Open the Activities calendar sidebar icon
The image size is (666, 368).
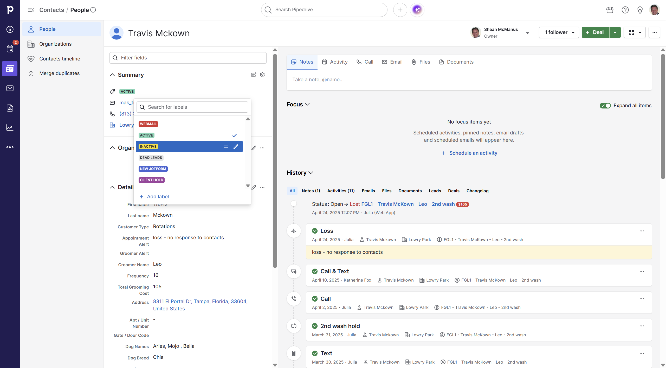(x=10, y=49)
